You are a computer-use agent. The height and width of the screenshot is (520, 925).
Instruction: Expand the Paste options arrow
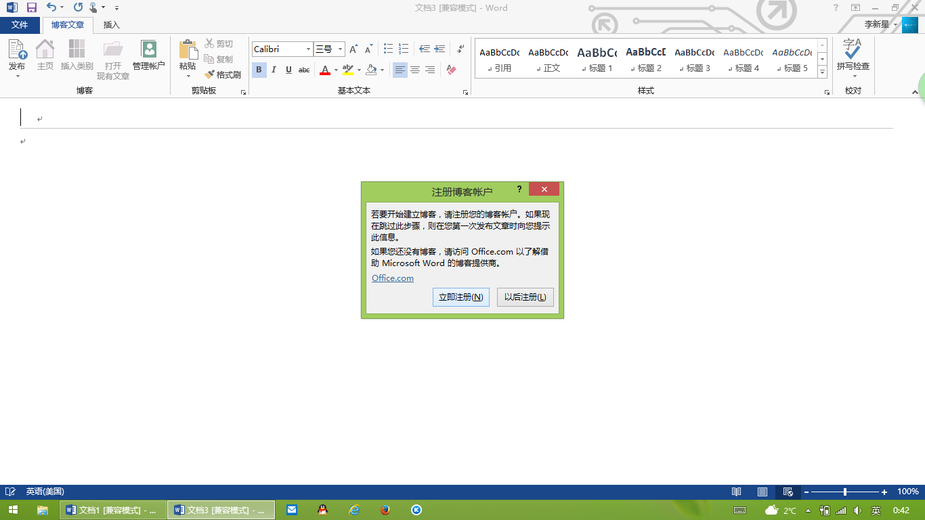pos(188,76)
